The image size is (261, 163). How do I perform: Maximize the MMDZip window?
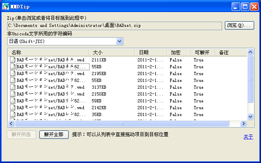pyautogui.click(x=245, y=7)
